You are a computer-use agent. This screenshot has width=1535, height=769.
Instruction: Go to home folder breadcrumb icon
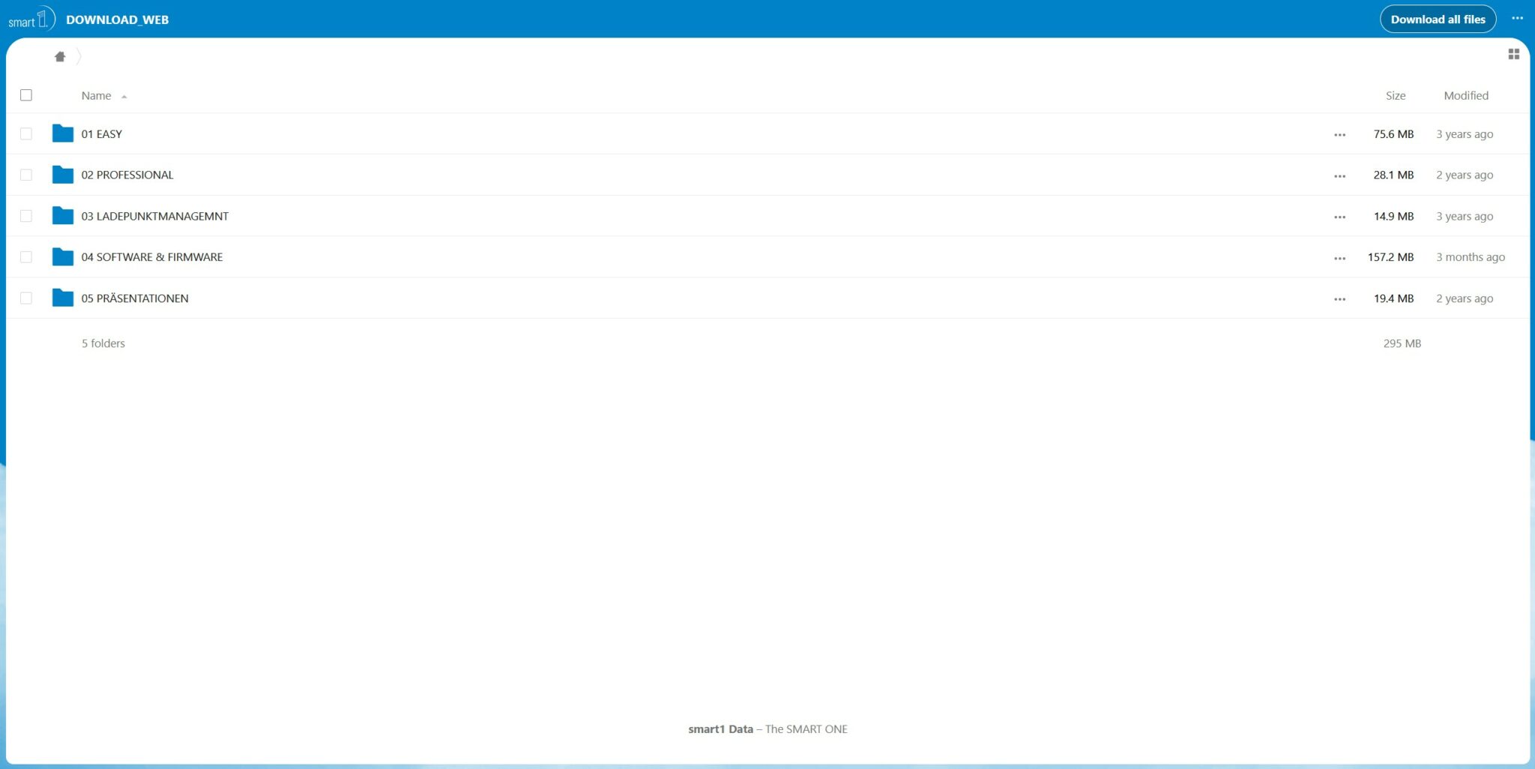(x=60, y=57)
